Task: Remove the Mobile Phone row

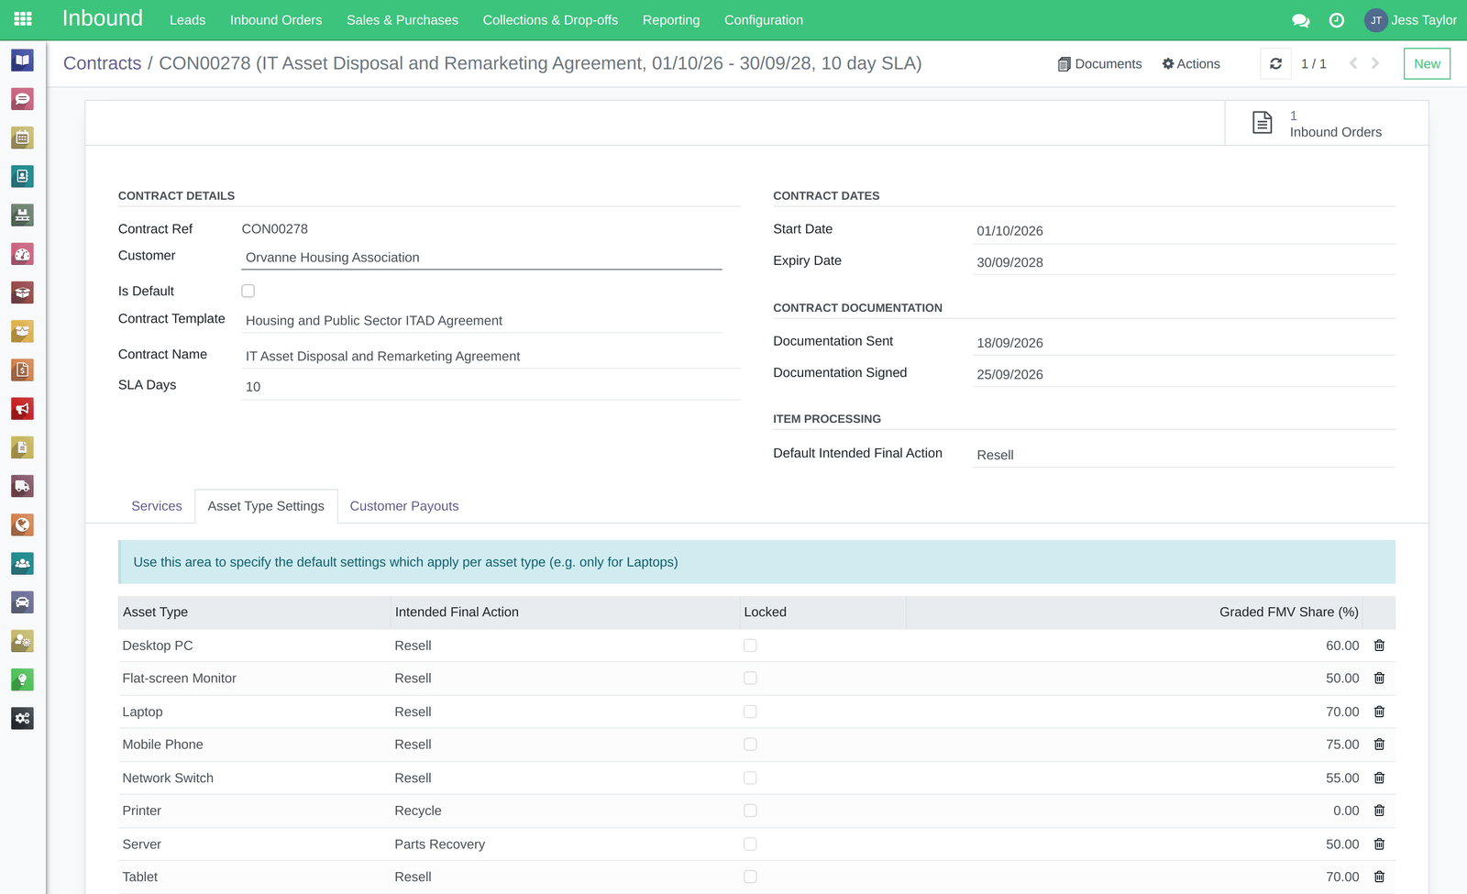Action: [x=1379, y=745]
